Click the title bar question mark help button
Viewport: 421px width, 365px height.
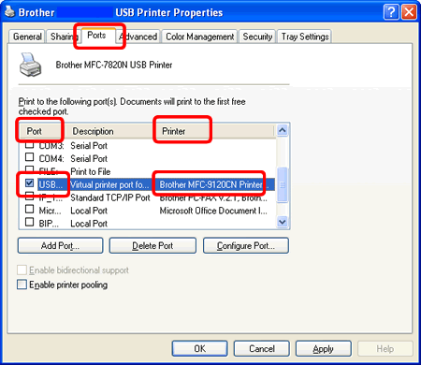(391, 12)
